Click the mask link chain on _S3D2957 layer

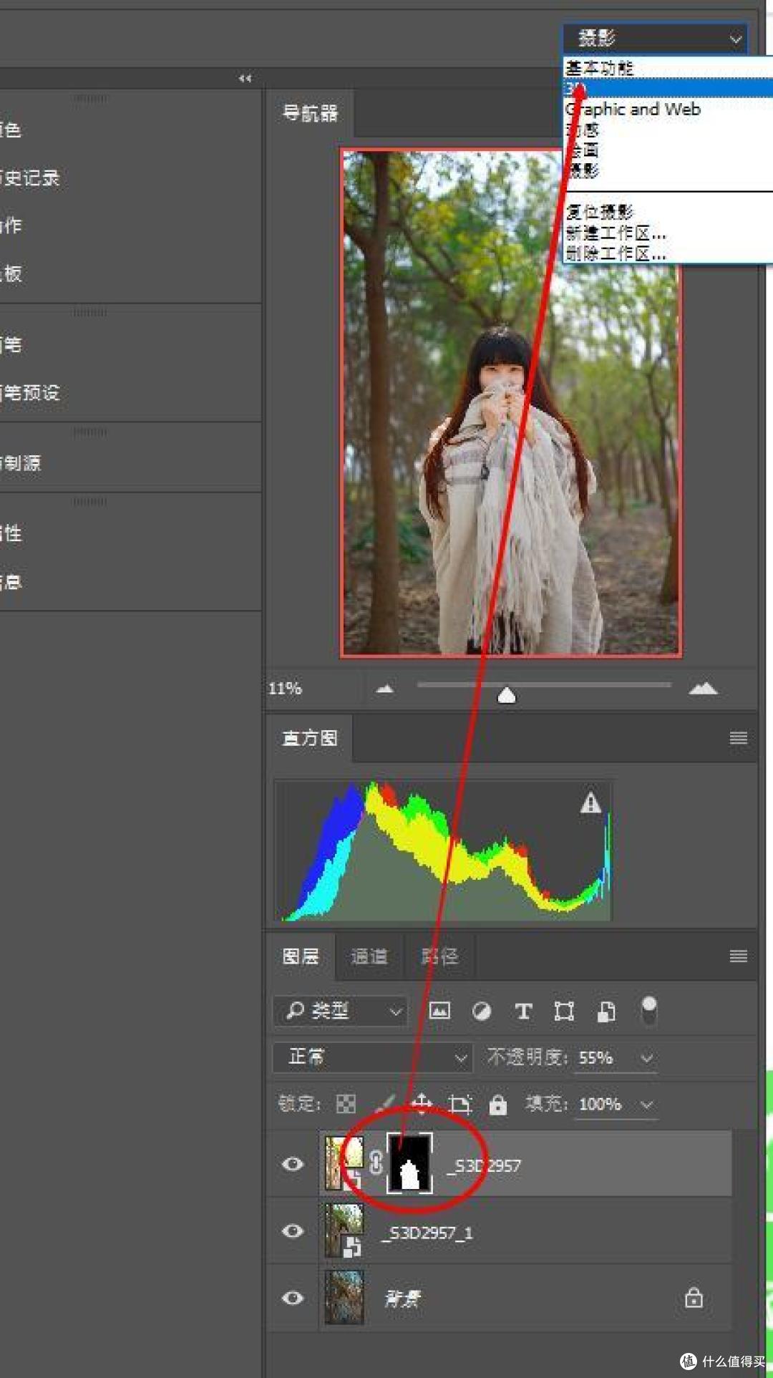(x=376, y=1163)
